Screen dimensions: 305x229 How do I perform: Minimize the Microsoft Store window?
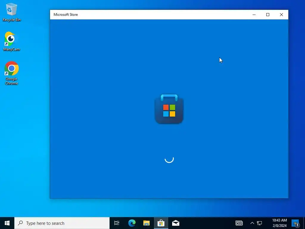tap(254, 15)
